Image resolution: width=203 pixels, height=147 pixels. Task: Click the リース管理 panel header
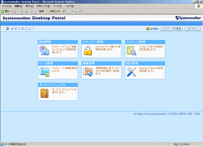[58, 63]
